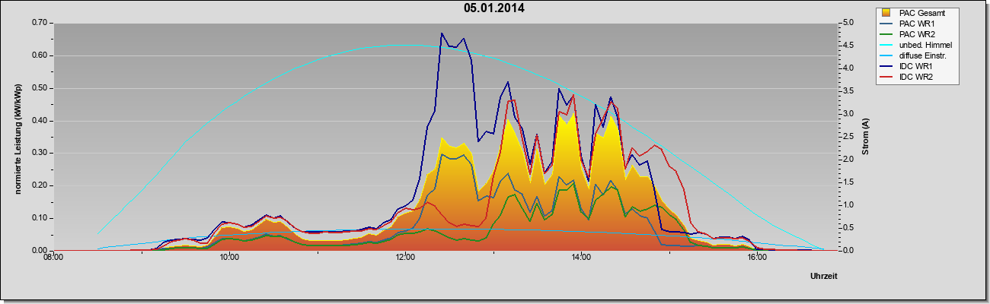Click the Uhrzeit axis label
This screenshot has height=304, width=990.
[x=823, y=277]
